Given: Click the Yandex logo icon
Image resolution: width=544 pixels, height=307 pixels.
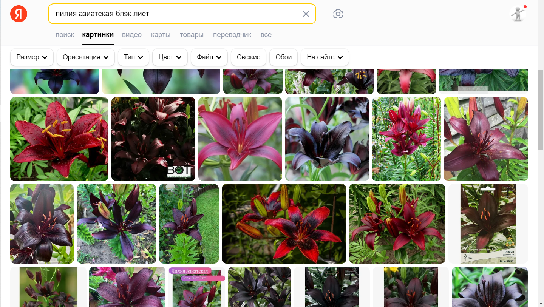Looking at the screenshot, I should 19,14.
